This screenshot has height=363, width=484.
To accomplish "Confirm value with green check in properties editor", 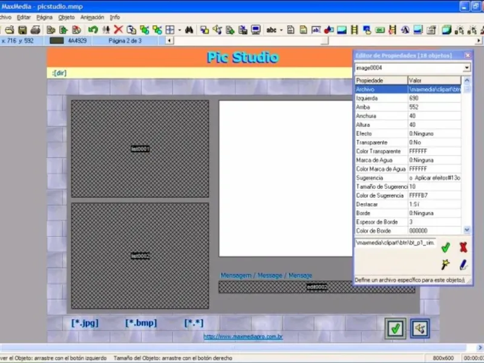I will tap(445, 247).
